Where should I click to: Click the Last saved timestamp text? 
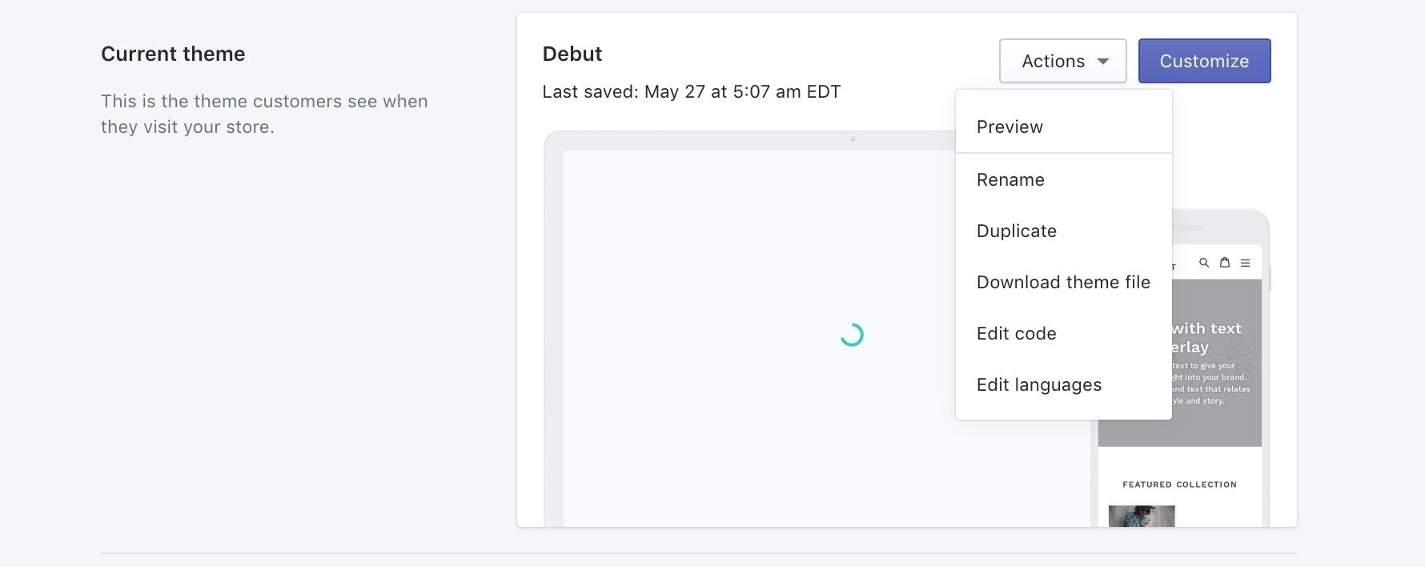pos(692,91)
